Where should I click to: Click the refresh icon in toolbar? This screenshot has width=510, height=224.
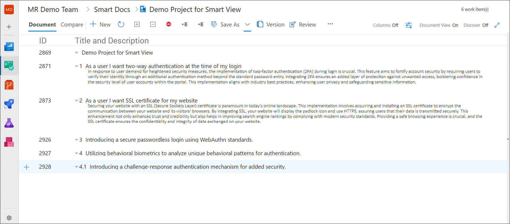(x=121, y=24)
